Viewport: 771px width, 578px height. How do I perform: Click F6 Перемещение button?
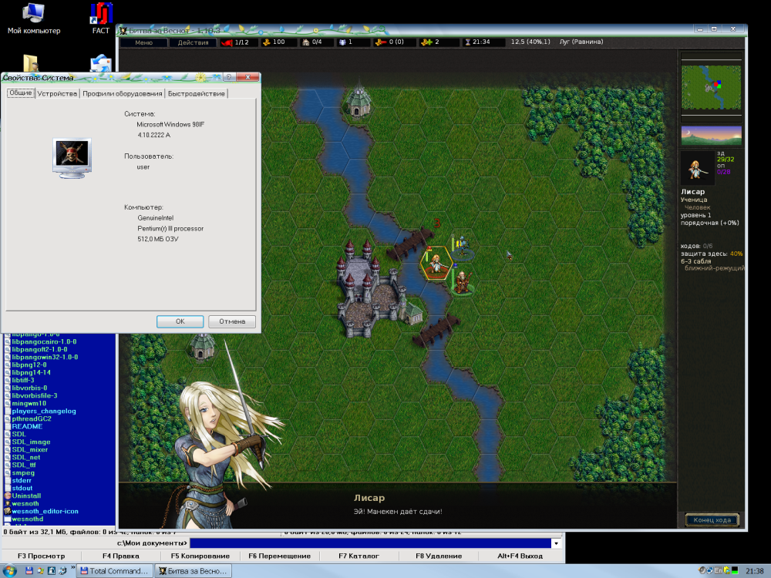[x=279, y=556]
